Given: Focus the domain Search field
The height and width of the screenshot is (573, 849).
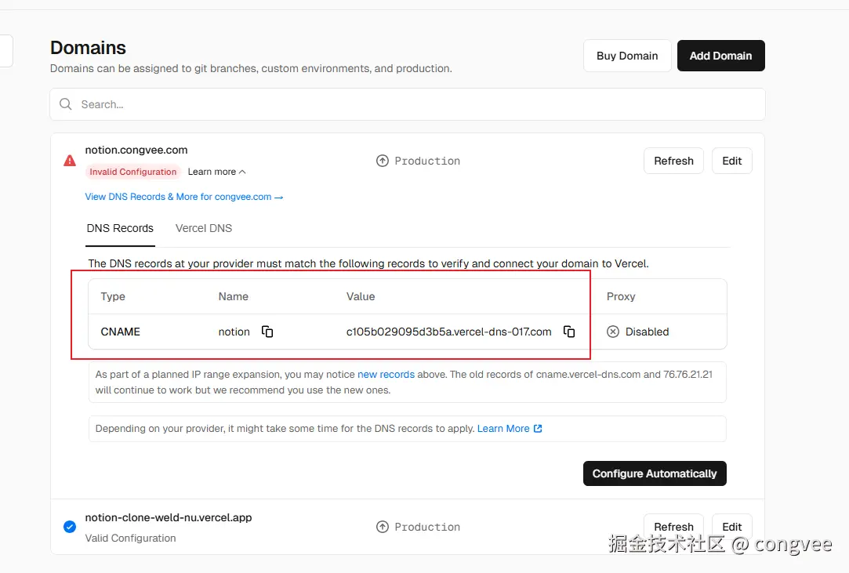Looking at the screenshot, I should point(408,104).
